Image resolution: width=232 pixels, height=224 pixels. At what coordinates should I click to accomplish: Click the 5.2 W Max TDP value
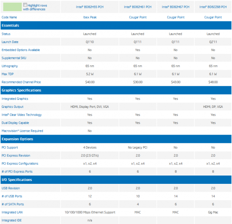(90, 74)
